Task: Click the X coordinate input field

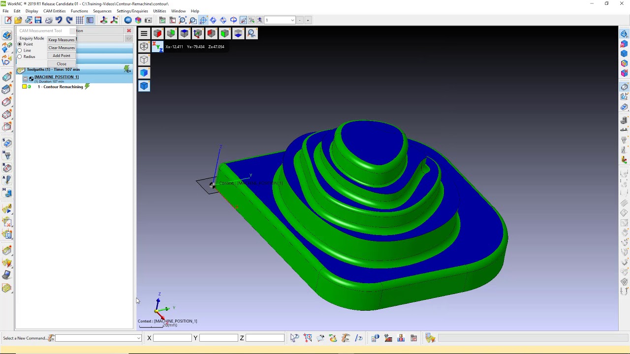Action: pyautogui.click(x=172, y=338)
